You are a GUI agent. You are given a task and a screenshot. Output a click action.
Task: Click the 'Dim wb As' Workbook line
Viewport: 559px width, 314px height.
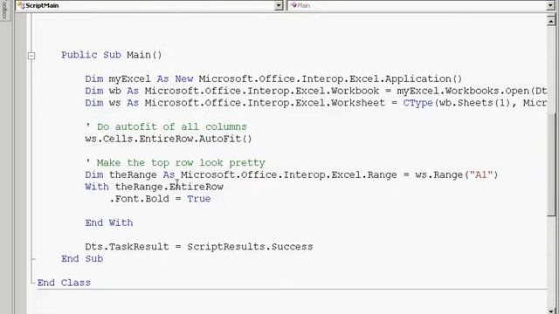click(316, 91)
